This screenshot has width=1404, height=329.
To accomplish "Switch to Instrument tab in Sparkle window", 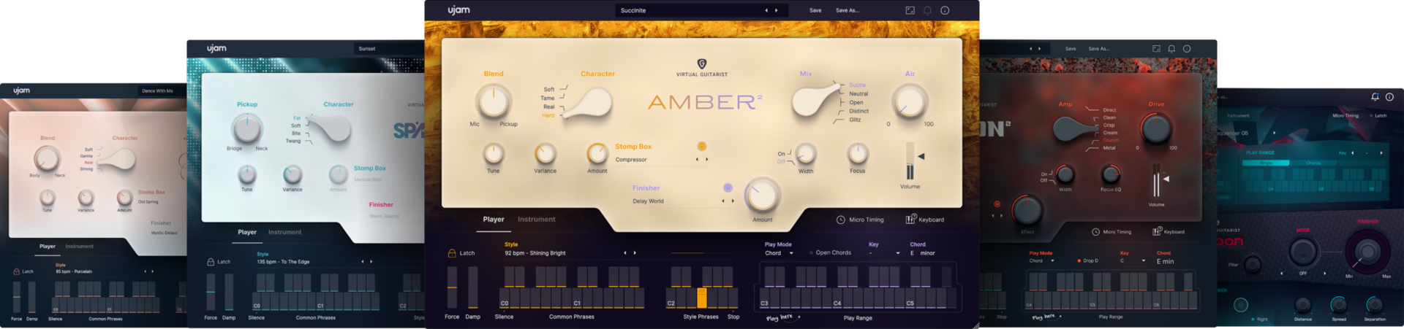I will (x=284, y=233).
